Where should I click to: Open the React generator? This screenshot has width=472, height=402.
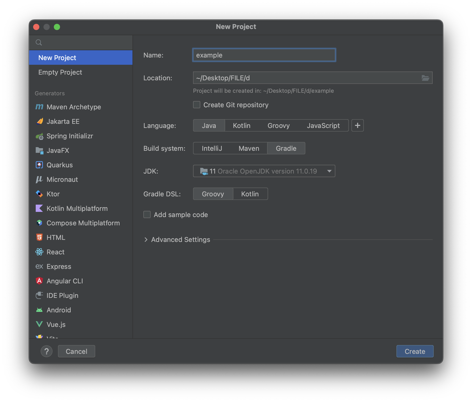click(x=81, y=252)
